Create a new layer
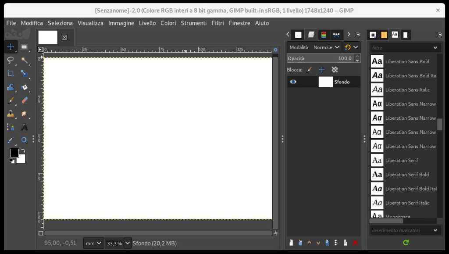Image resolution: width=449 pixels, height=254 pixels. [x=291, y=242]
